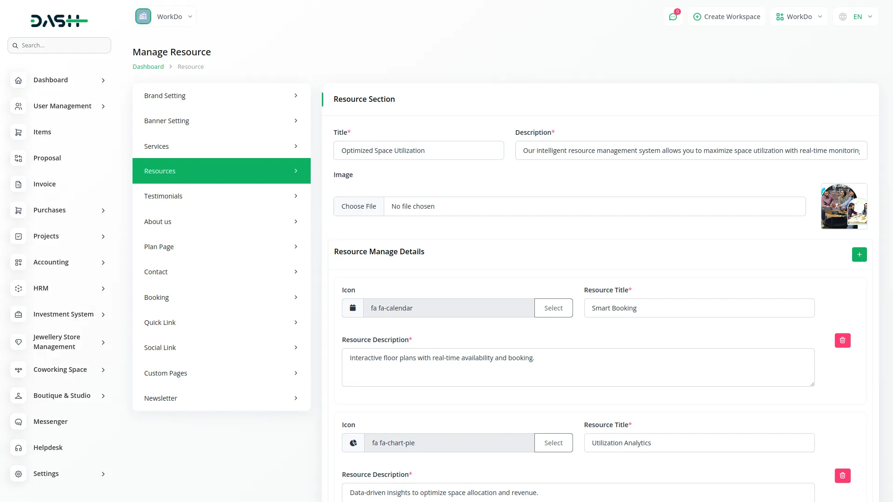Switch to the Brand Setting section
Screen dimensions: 893x502
click(221, 95)
